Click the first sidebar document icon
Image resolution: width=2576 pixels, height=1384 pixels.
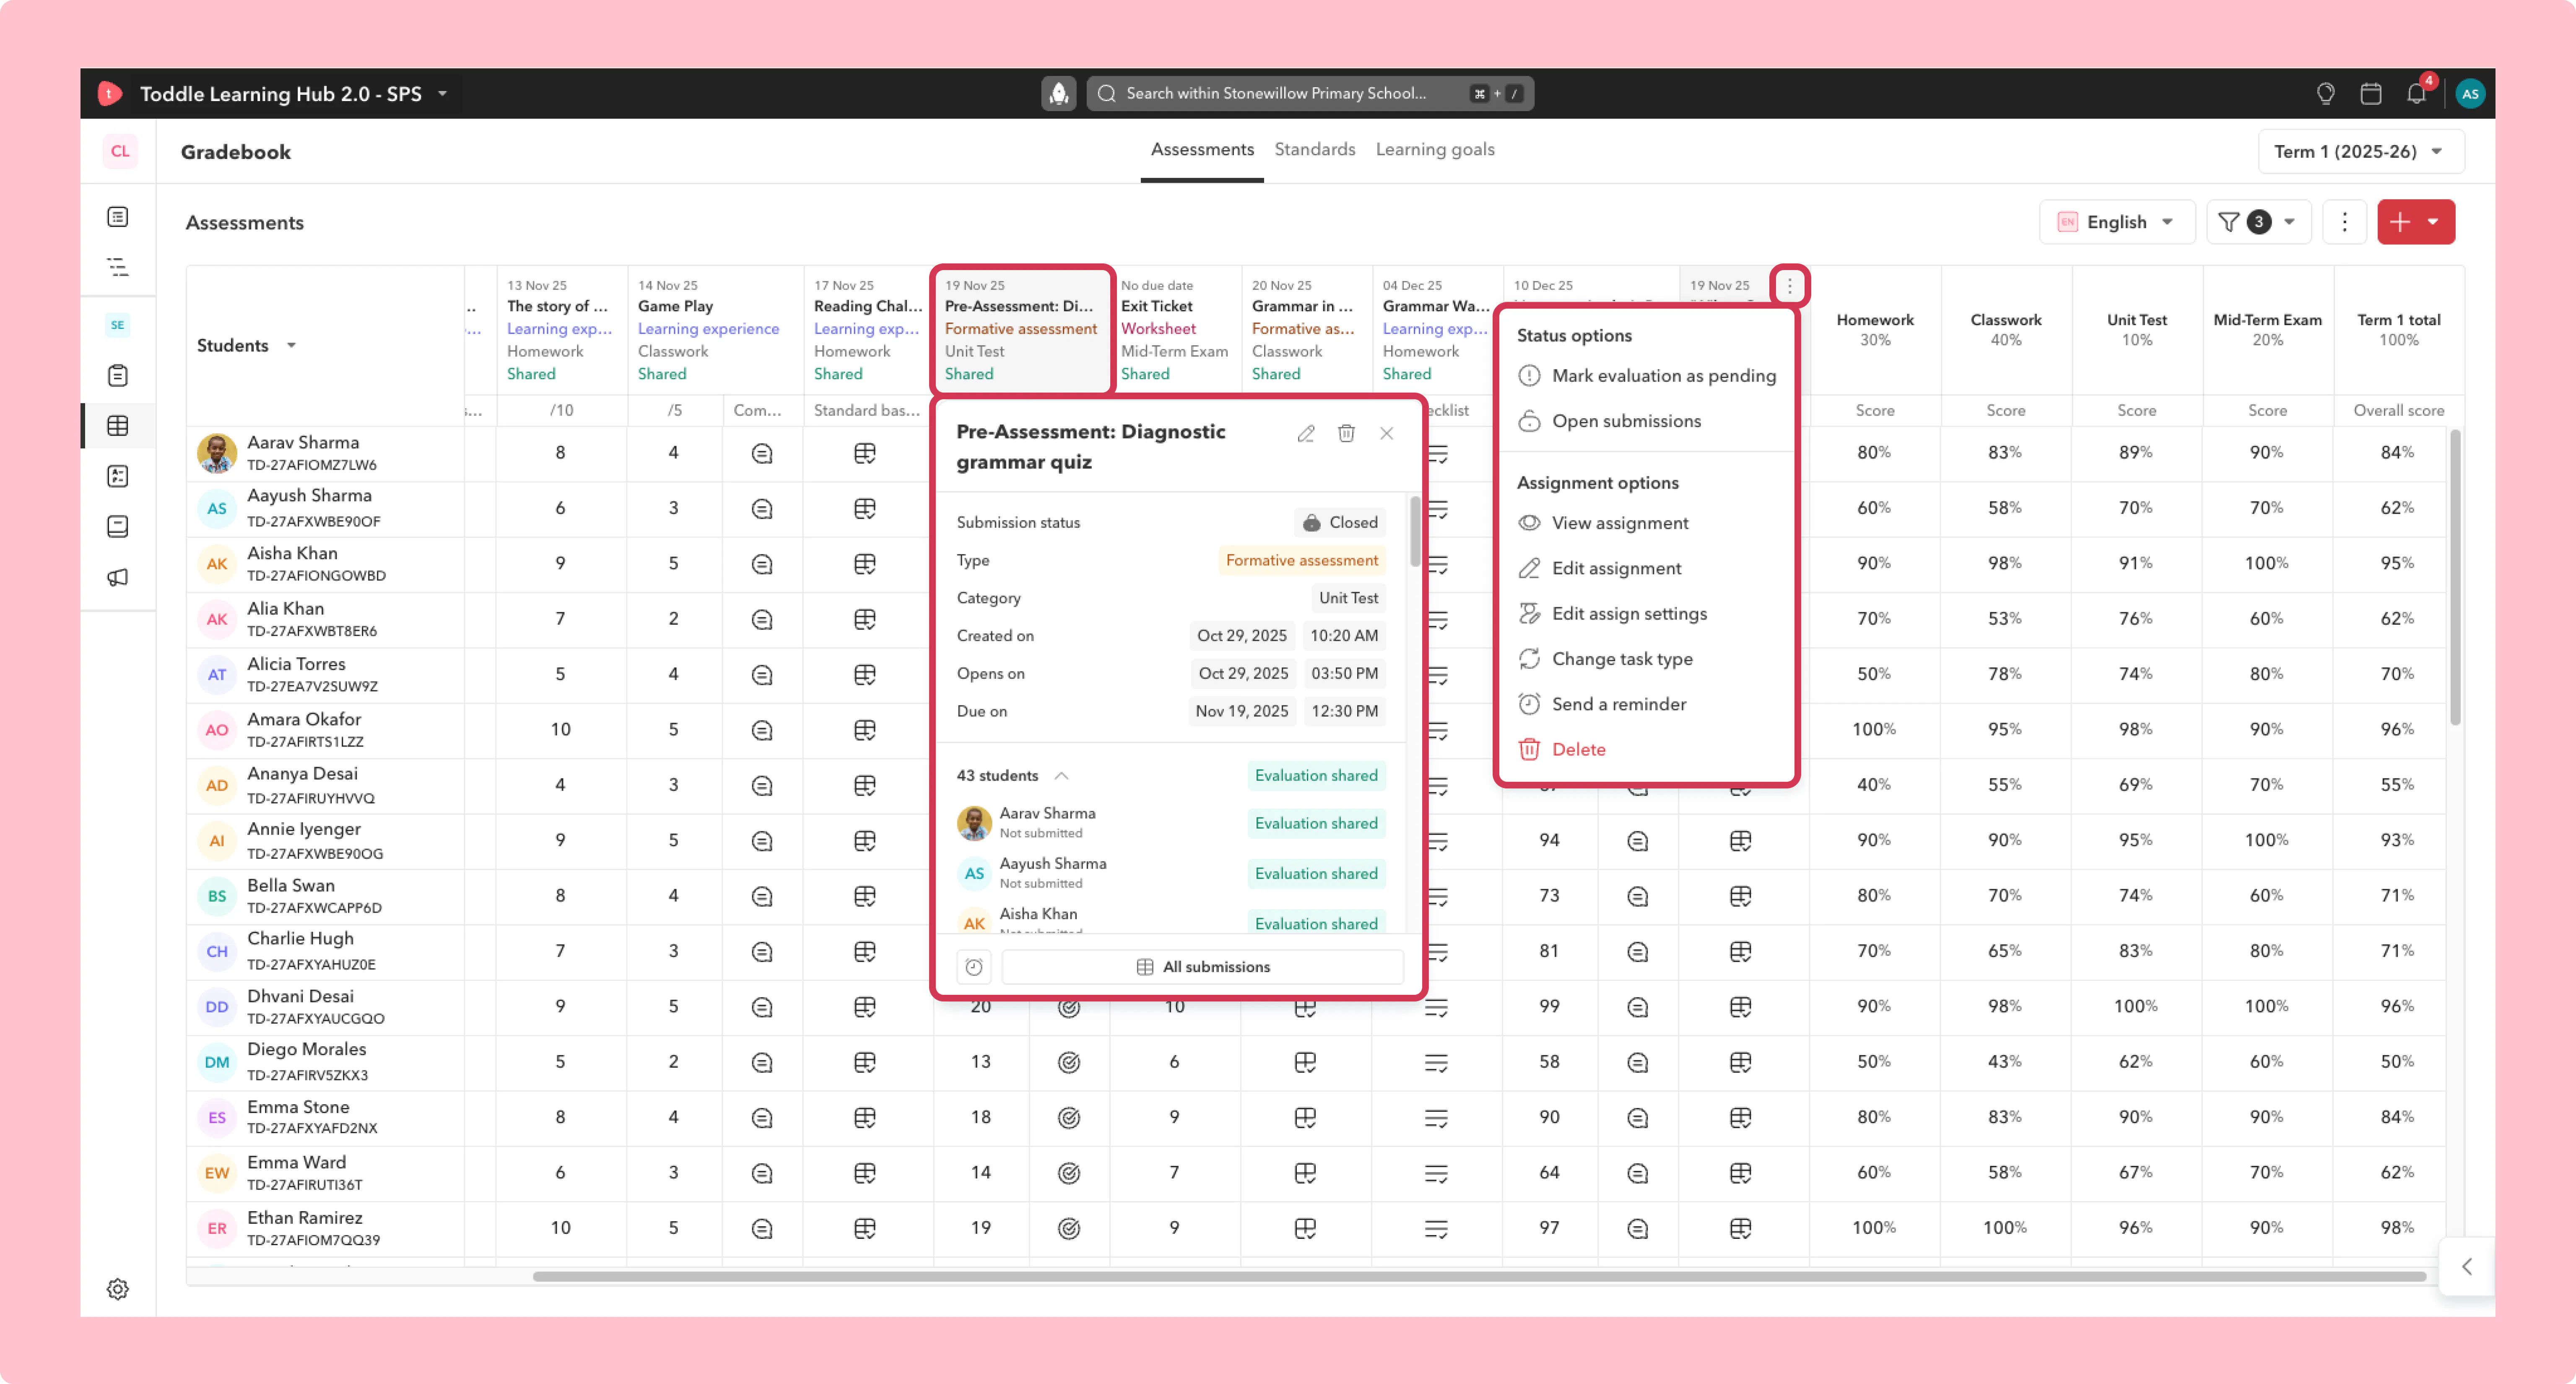118,217
